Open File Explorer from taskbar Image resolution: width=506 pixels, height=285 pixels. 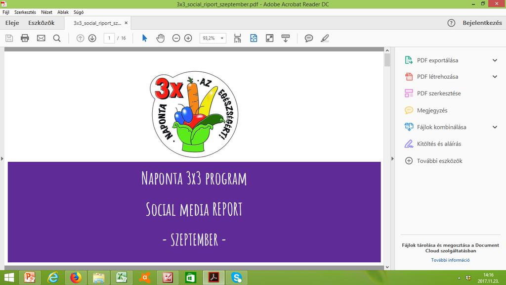(x=99, y=278)
